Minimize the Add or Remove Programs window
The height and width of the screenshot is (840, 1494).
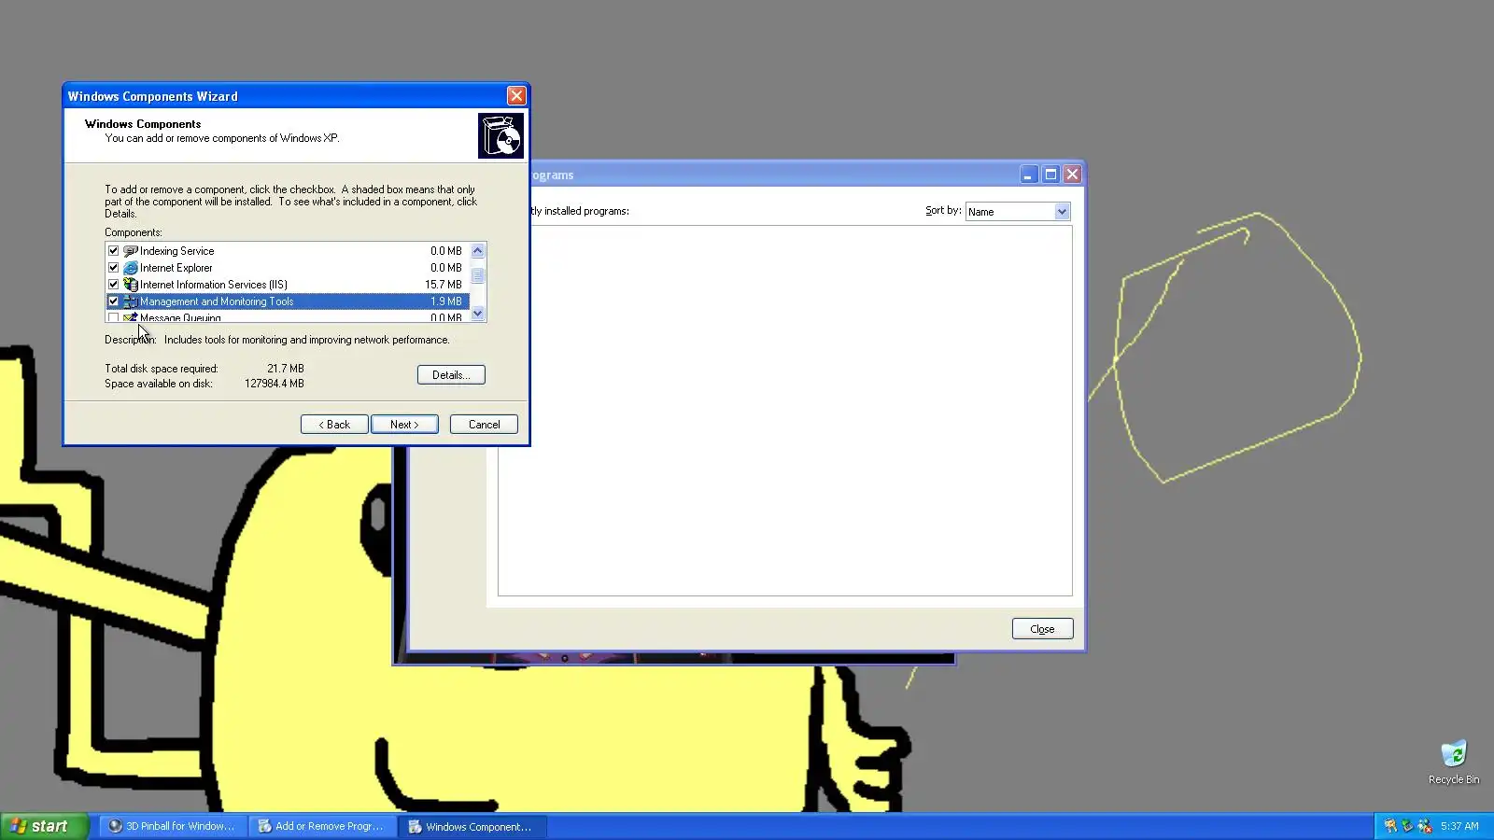1028,175
